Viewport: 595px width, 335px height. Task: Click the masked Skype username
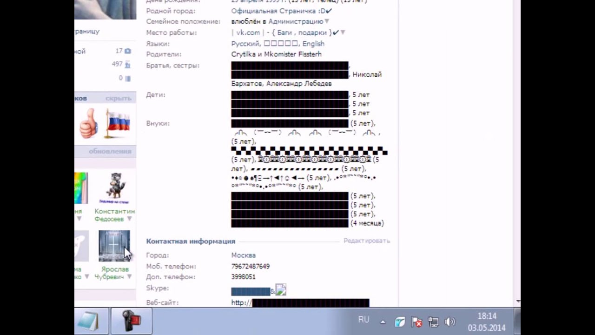251,292
